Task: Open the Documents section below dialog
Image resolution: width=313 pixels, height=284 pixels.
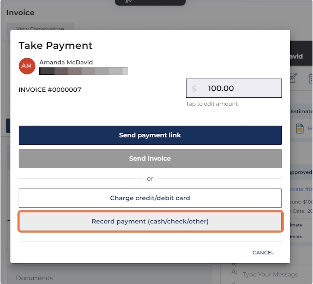Action: (x=34, y=278)
